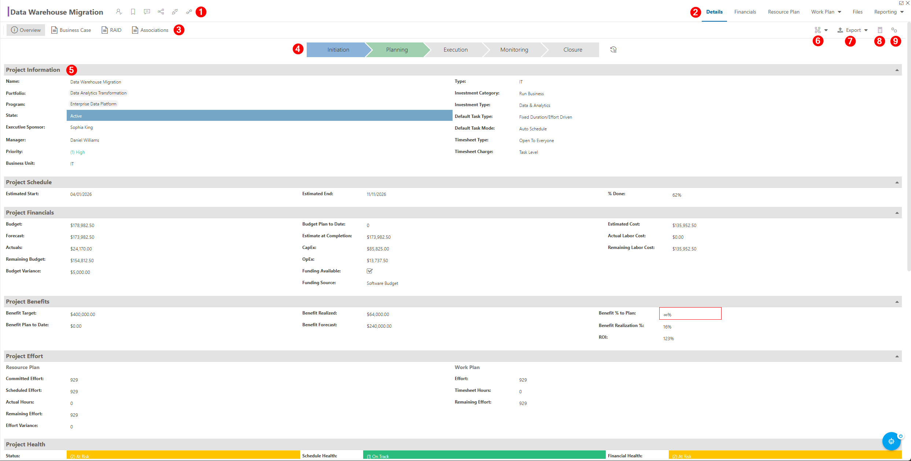Click the Estimated Start date 04/01/2026
Image resolution: width=911 pixels, height=461 pixels.
(x=81, y=194)
